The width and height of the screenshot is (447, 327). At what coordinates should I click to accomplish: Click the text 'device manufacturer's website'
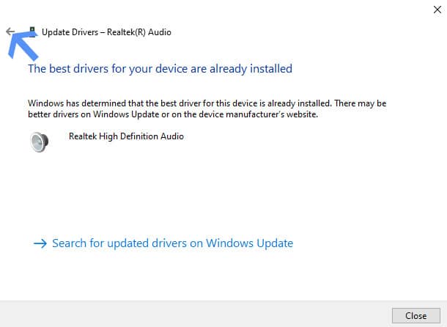coord(280,114)
